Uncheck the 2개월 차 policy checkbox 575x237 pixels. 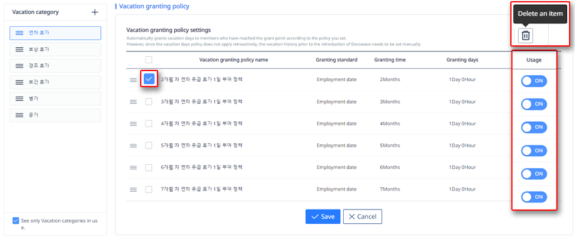(149, 79)
